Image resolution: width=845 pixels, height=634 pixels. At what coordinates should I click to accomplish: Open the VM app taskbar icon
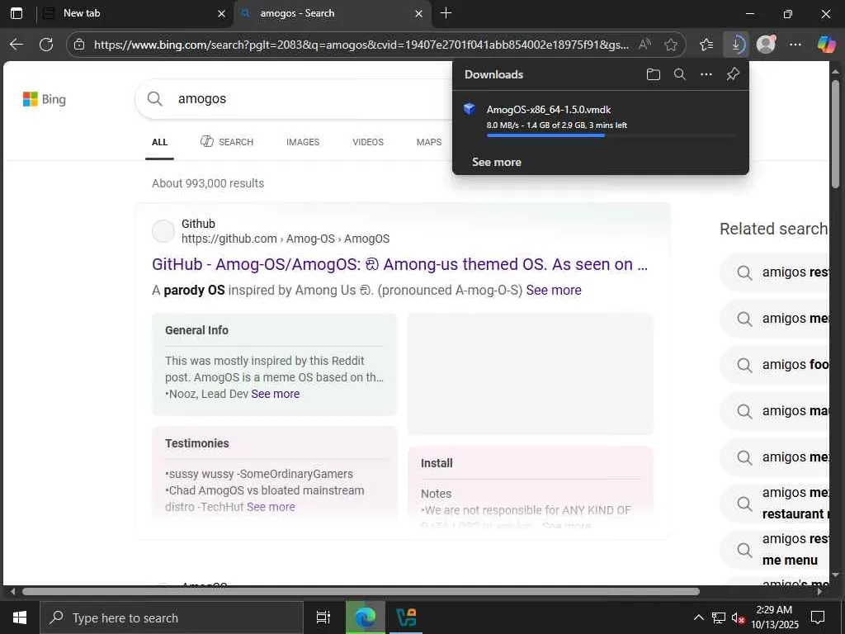coord(406,617)
